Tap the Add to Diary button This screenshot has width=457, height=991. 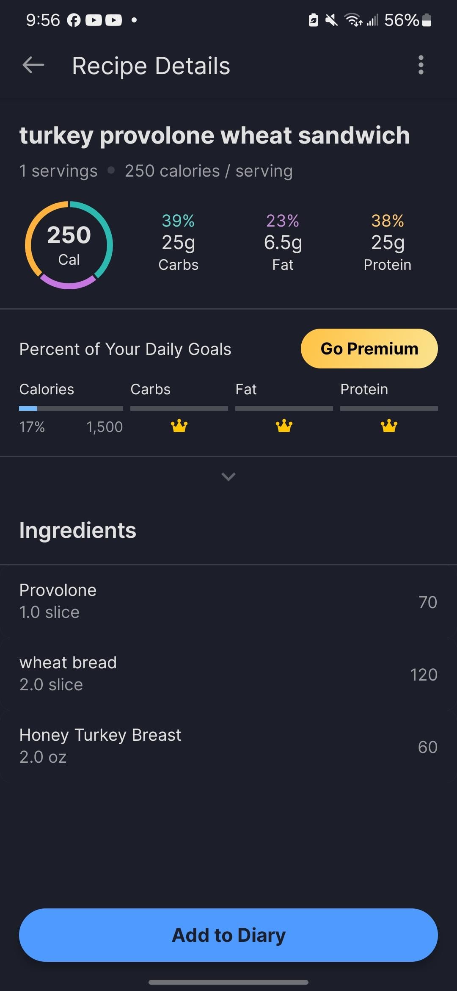pyautogui.click(x=228, y=935)
